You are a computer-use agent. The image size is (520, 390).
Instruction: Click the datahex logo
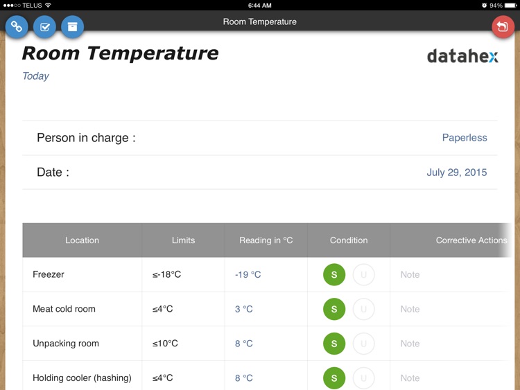point(462,56)
